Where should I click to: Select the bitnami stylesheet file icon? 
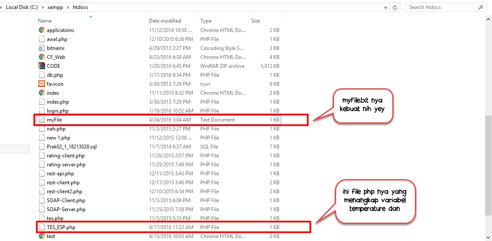pyautogui.click(x=42, y=48)
